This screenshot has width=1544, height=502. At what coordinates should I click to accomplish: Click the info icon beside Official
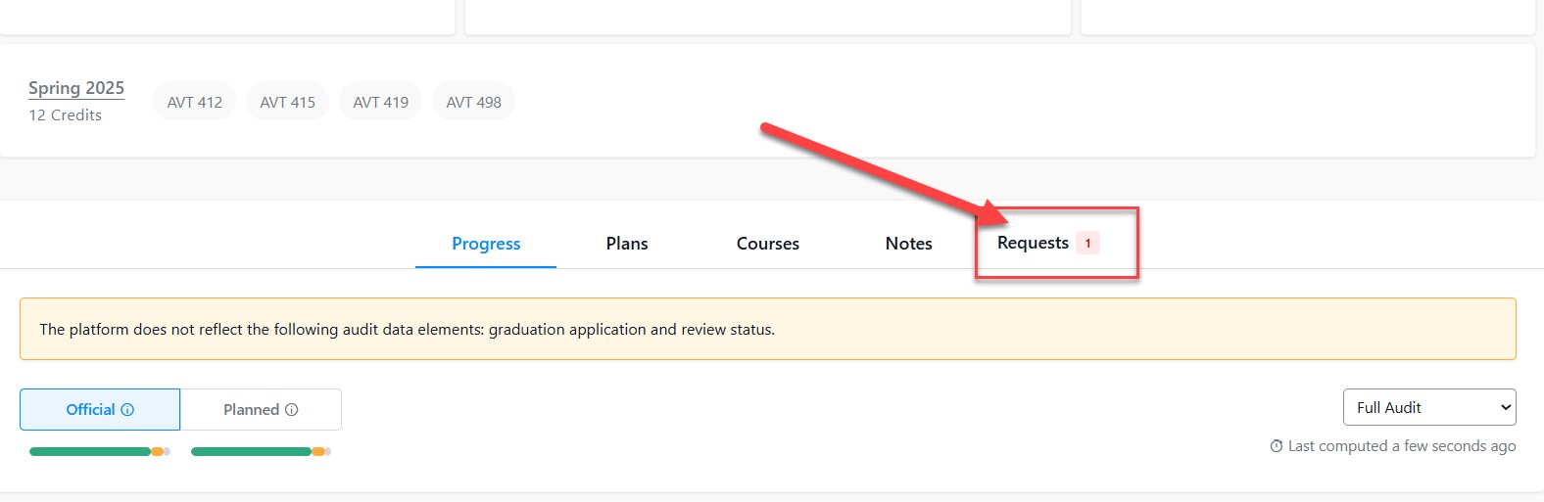(x=127, y=410)
